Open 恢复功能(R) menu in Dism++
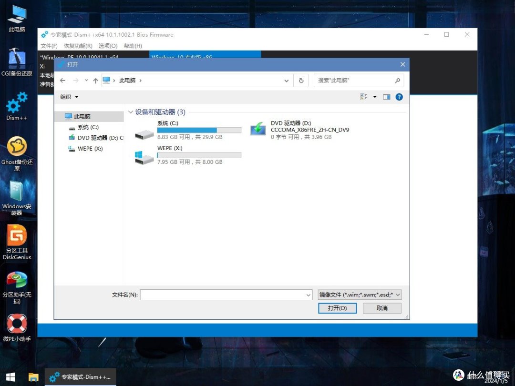The height and width of the screenshot is (386, 515). [78, 46]
